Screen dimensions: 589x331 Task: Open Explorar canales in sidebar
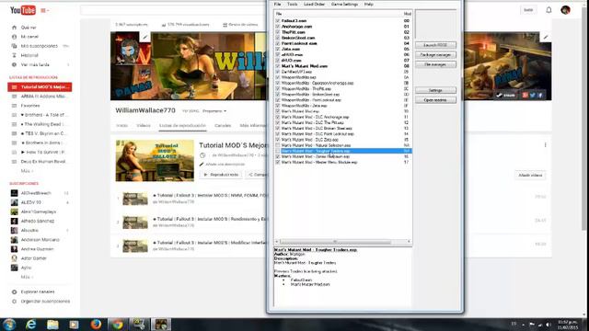click(x=37, y=291)
